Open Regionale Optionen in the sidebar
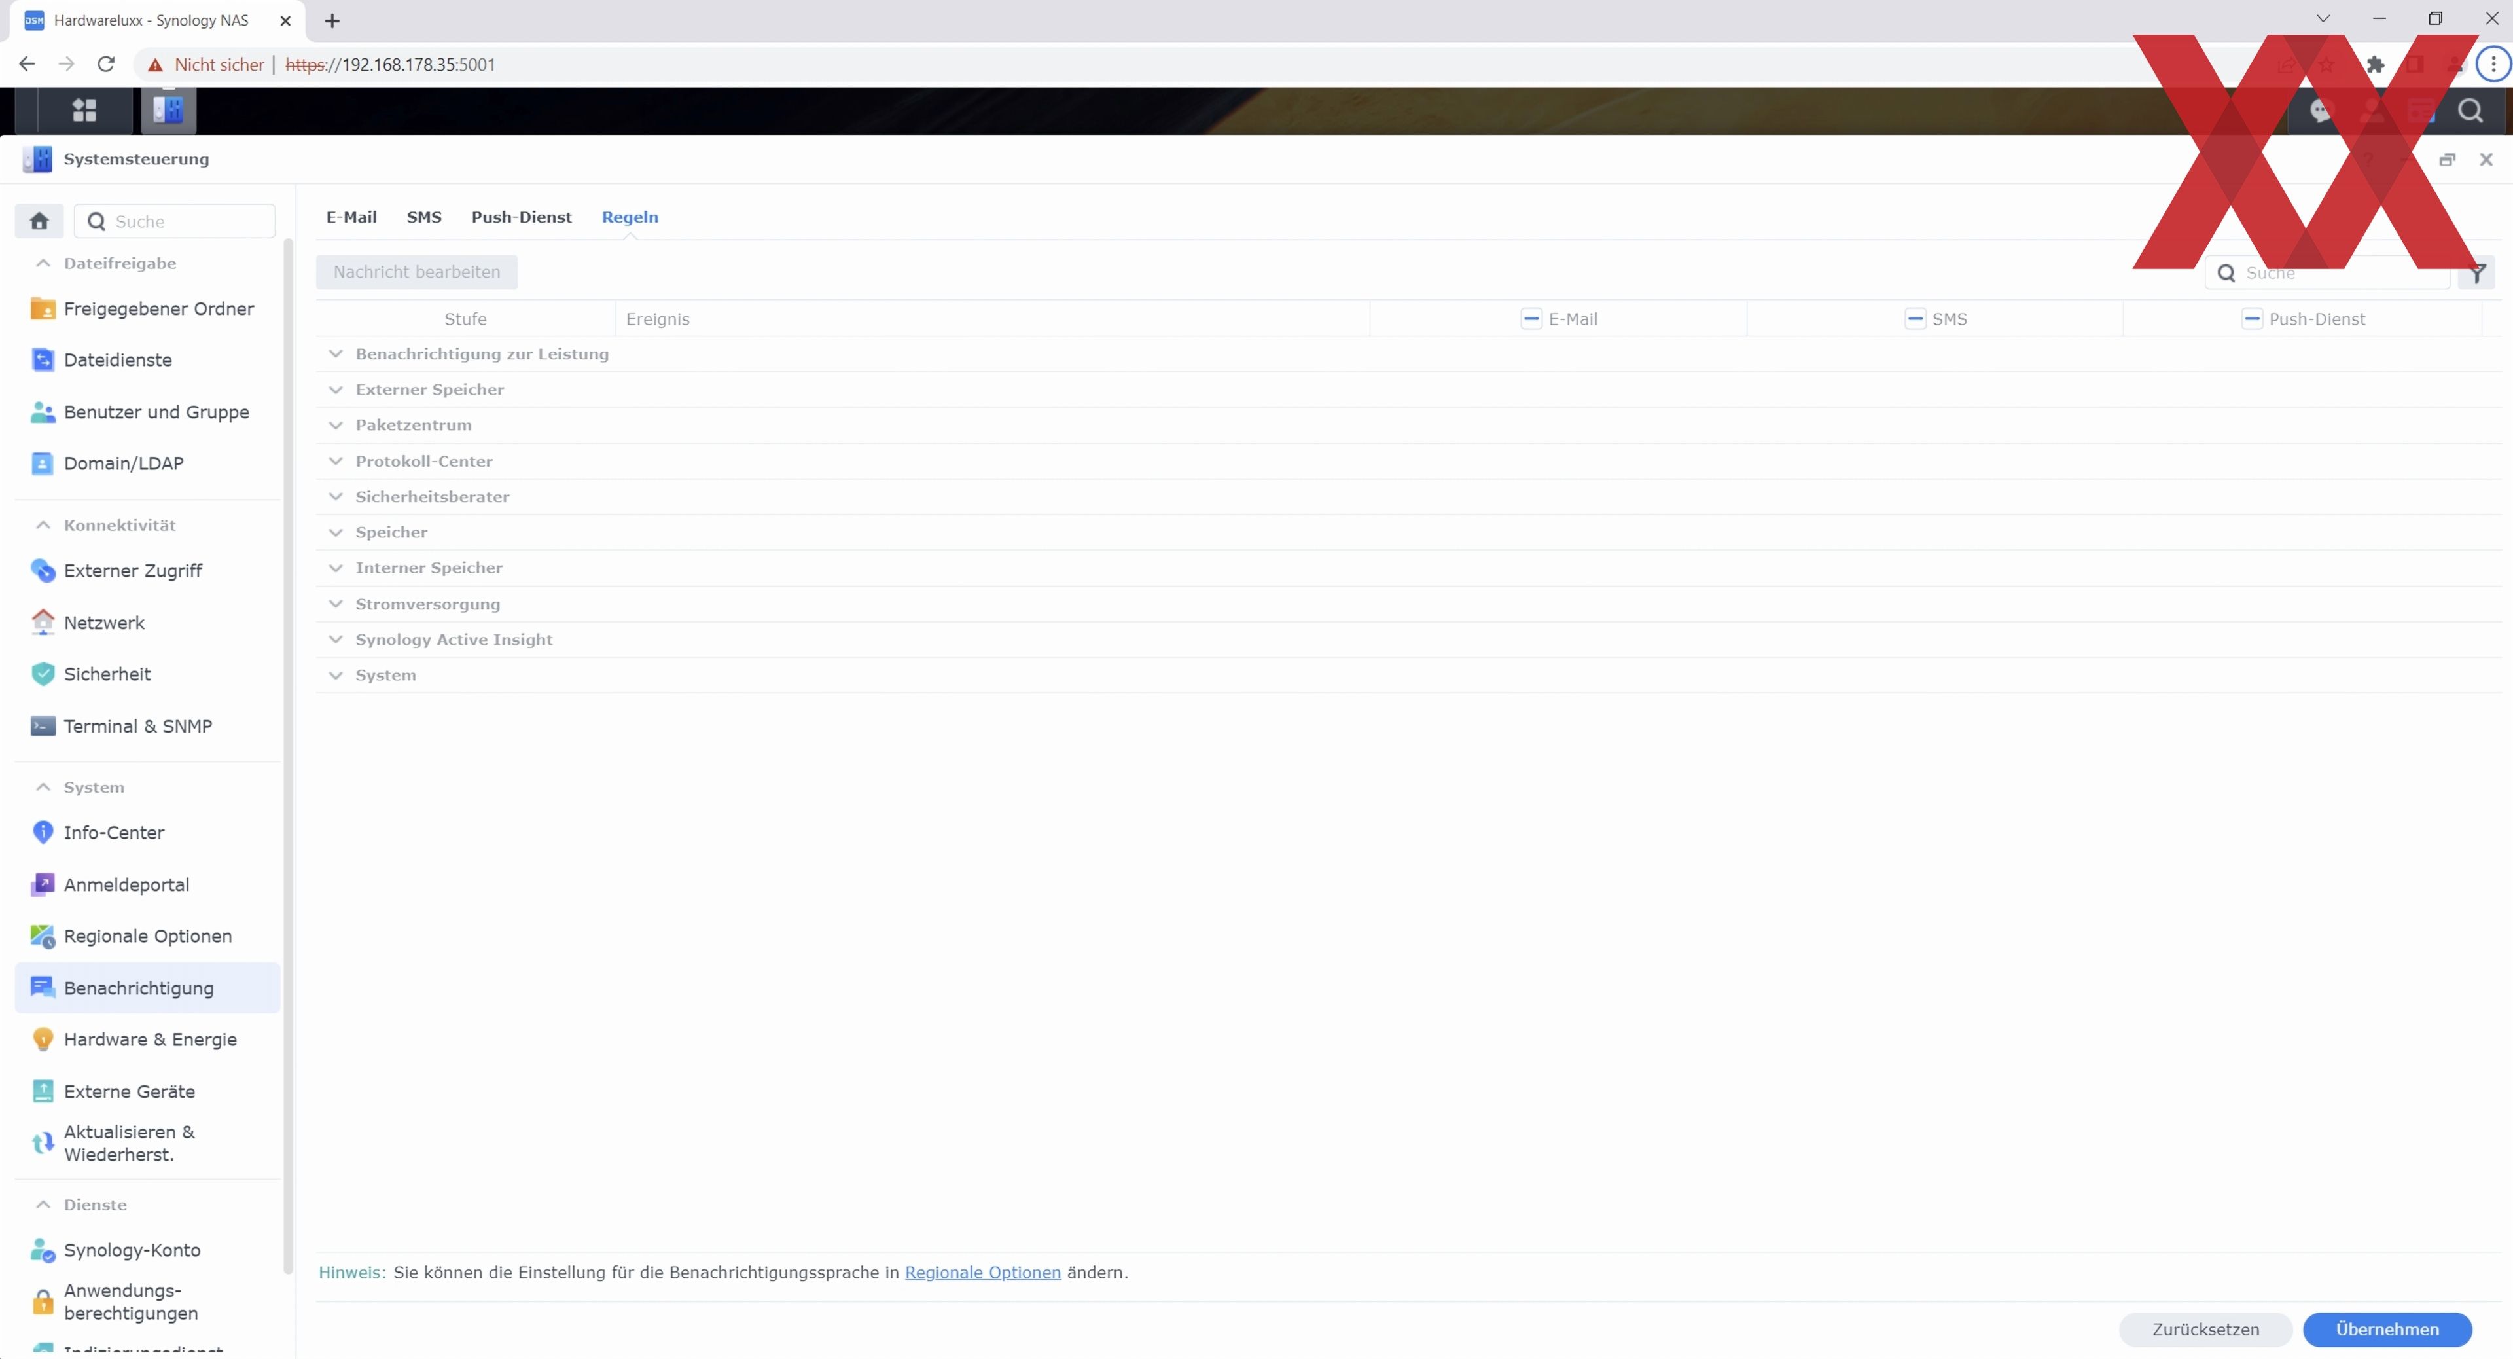The image size is (2513, 1359). 149,937
